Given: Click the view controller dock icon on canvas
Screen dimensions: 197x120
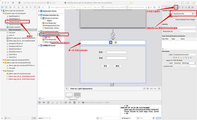Looking at the screenshot, I should 111,42.
